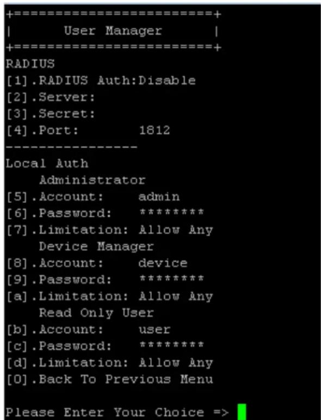This screenshot has width=321, height=420.
Task: Click the User Manager title header
Action: [x=113, y=31]
